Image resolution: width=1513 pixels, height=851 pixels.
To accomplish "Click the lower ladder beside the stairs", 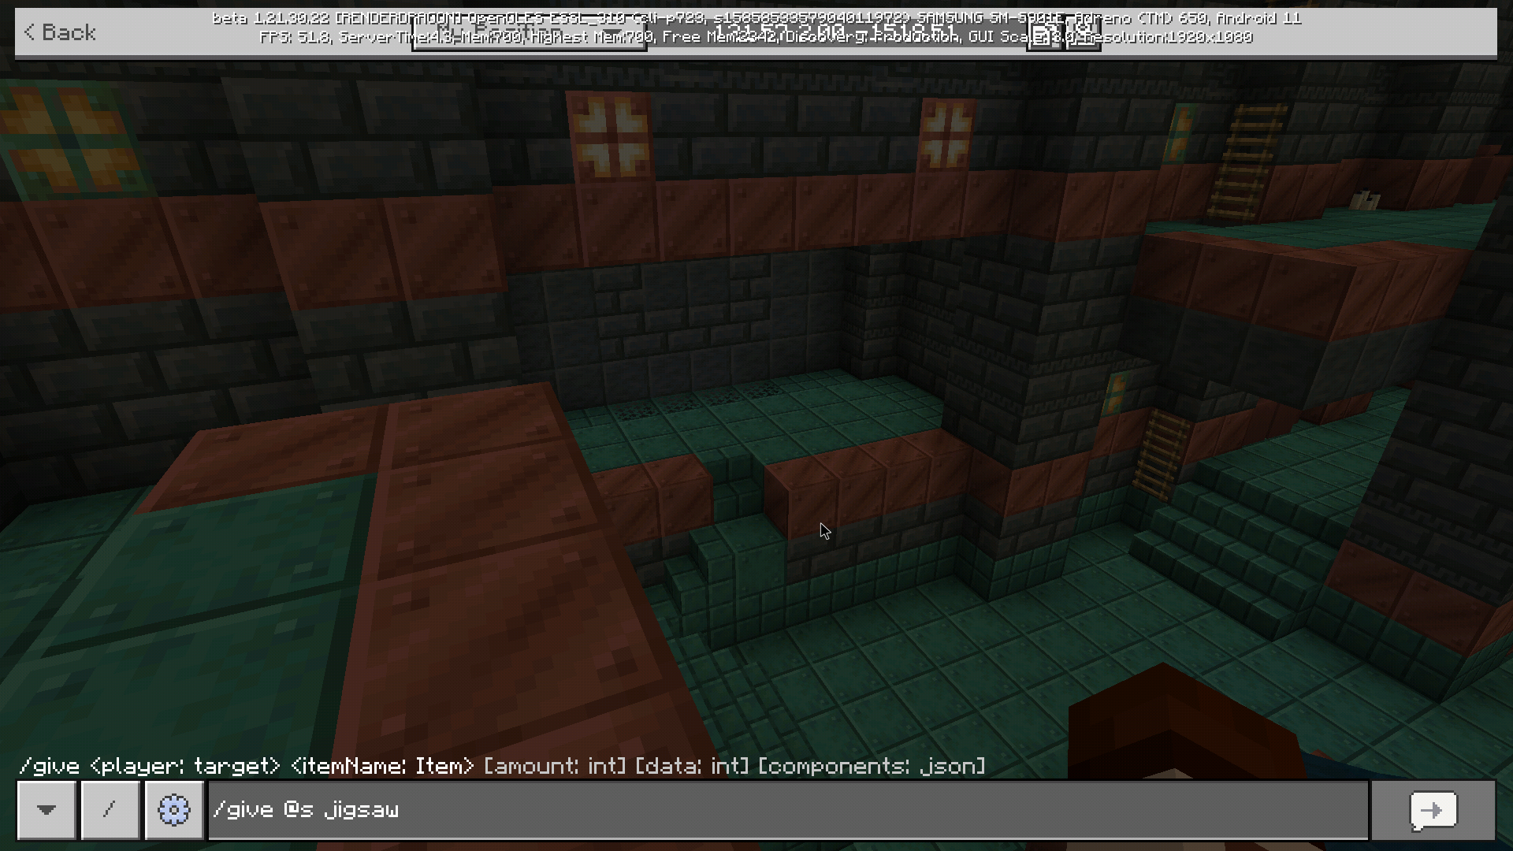I will (x=1160, y=455).
